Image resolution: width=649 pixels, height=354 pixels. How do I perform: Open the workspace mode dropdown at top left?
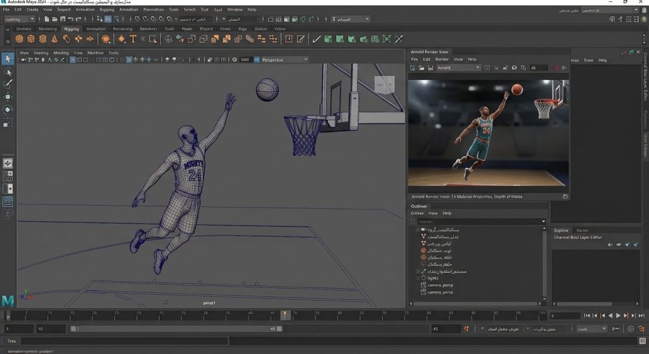(20, 19)
